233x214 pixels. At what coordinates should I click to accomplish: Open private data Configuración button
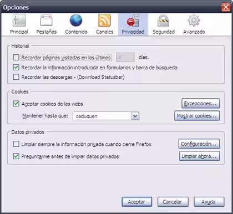(x=199, y=144)
